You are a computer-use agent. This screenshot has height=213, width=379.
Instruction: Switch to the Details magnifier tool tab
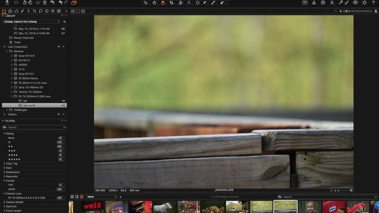[41, 11]
